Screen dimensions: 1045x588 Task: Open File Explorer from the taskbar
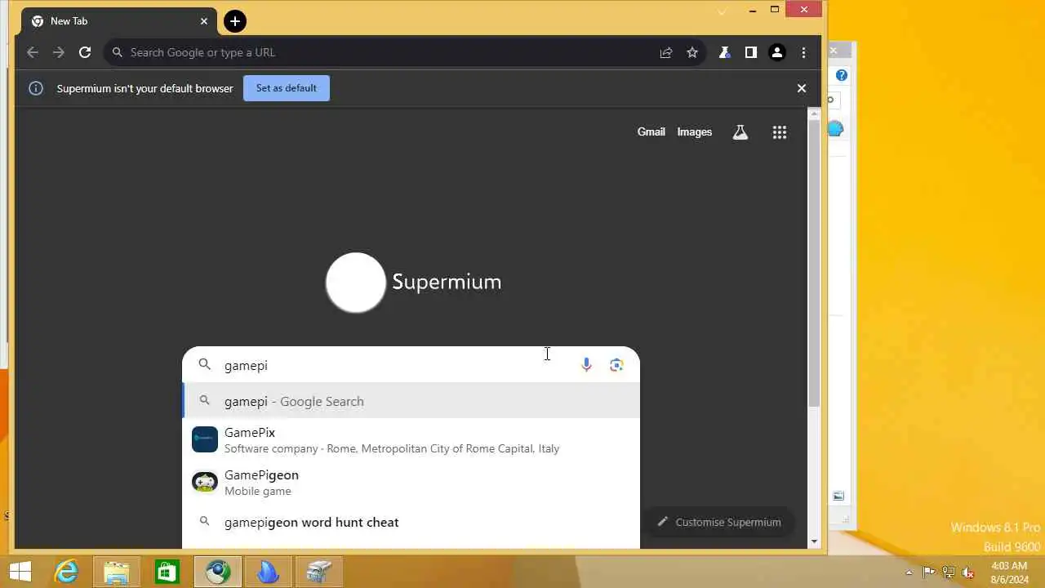tap(117, 572)
